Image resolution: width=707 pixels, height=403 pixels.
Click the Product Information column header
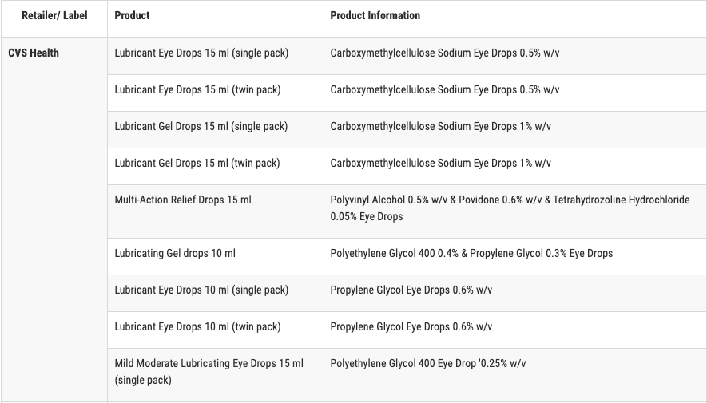coord(375,15)
